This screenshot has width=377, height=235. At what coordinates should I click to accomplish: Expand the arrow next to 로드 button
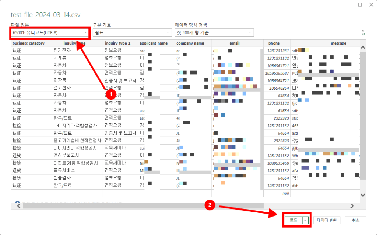point(305,220)
